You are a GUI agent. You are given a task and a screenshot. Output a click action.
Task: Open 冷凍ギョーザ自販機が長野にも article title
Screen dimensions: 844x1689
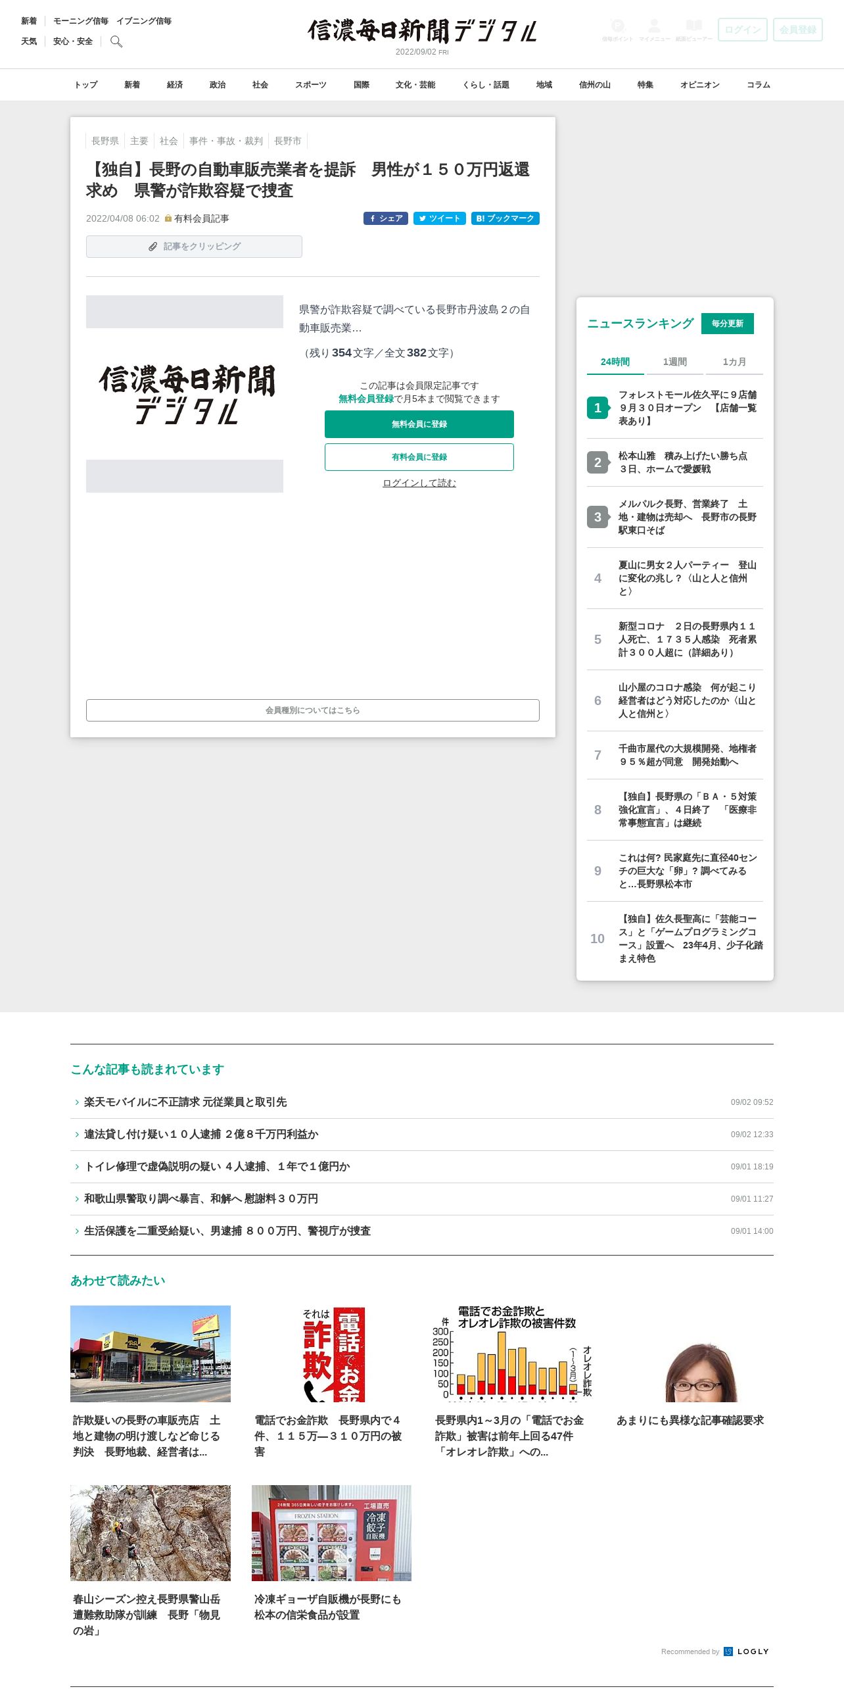[327, 1607]
